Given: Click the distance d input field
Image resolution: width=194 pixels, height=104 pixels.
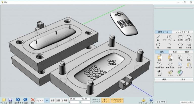Looking at the screenshot, I should pos(75,102).
